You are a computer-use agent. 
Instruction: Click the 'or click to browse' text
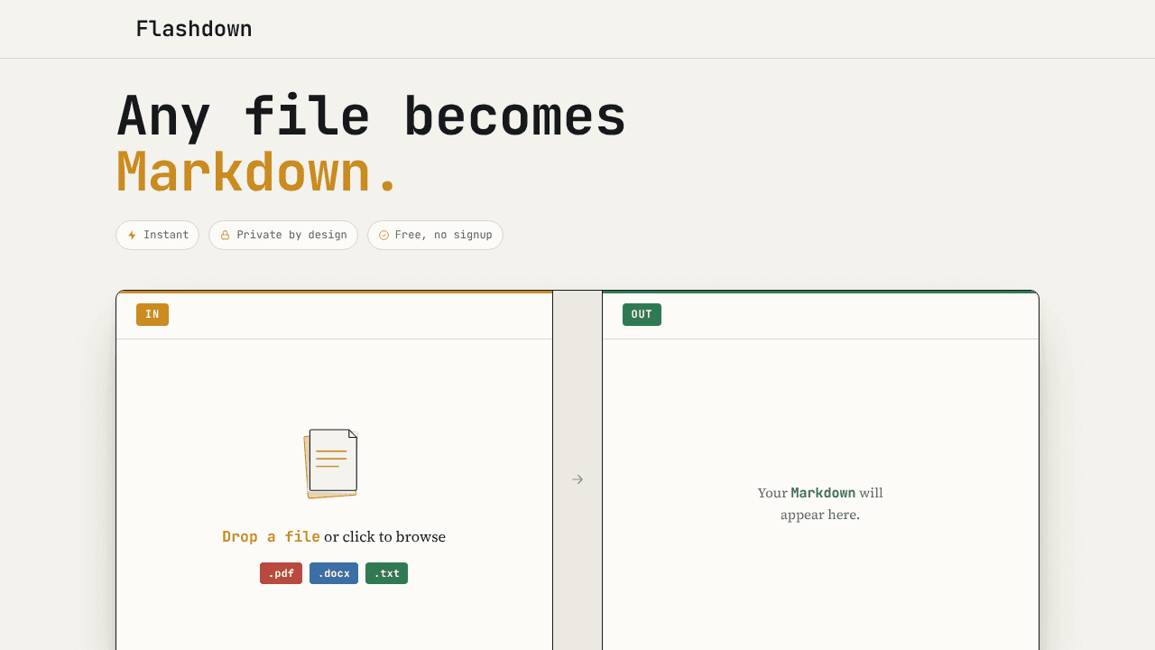click(385, 536)
